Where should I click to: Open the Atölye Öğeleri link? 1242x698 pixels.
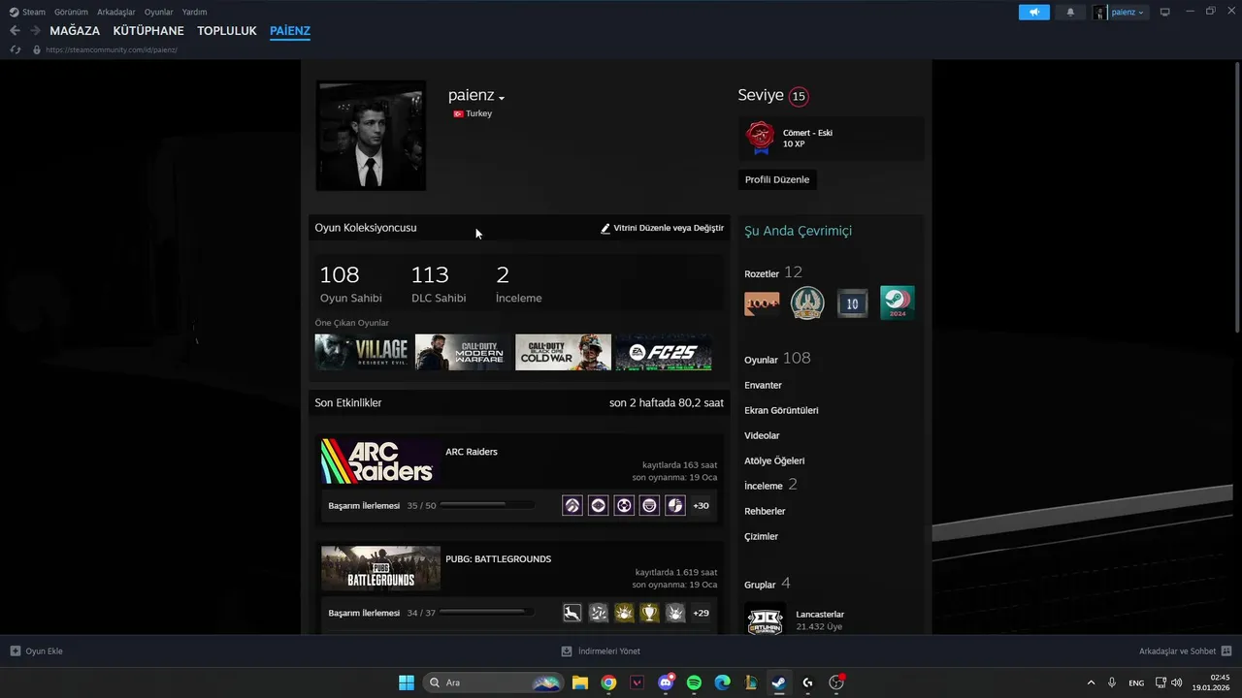[774, 460]
